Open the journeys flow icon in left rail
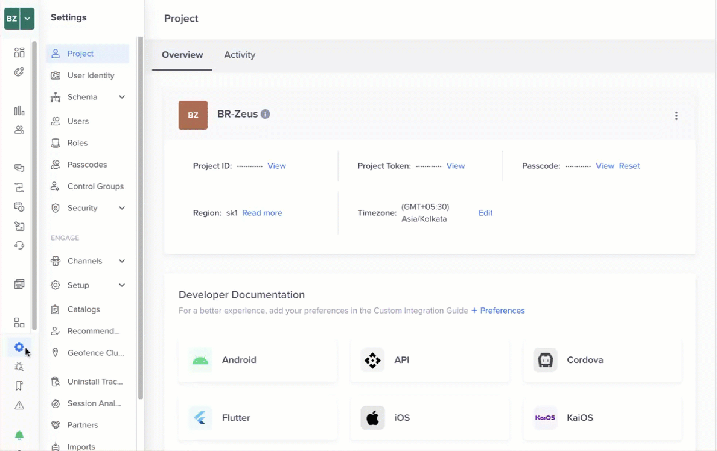The image size is (717, 451). [x=19, y=188]
